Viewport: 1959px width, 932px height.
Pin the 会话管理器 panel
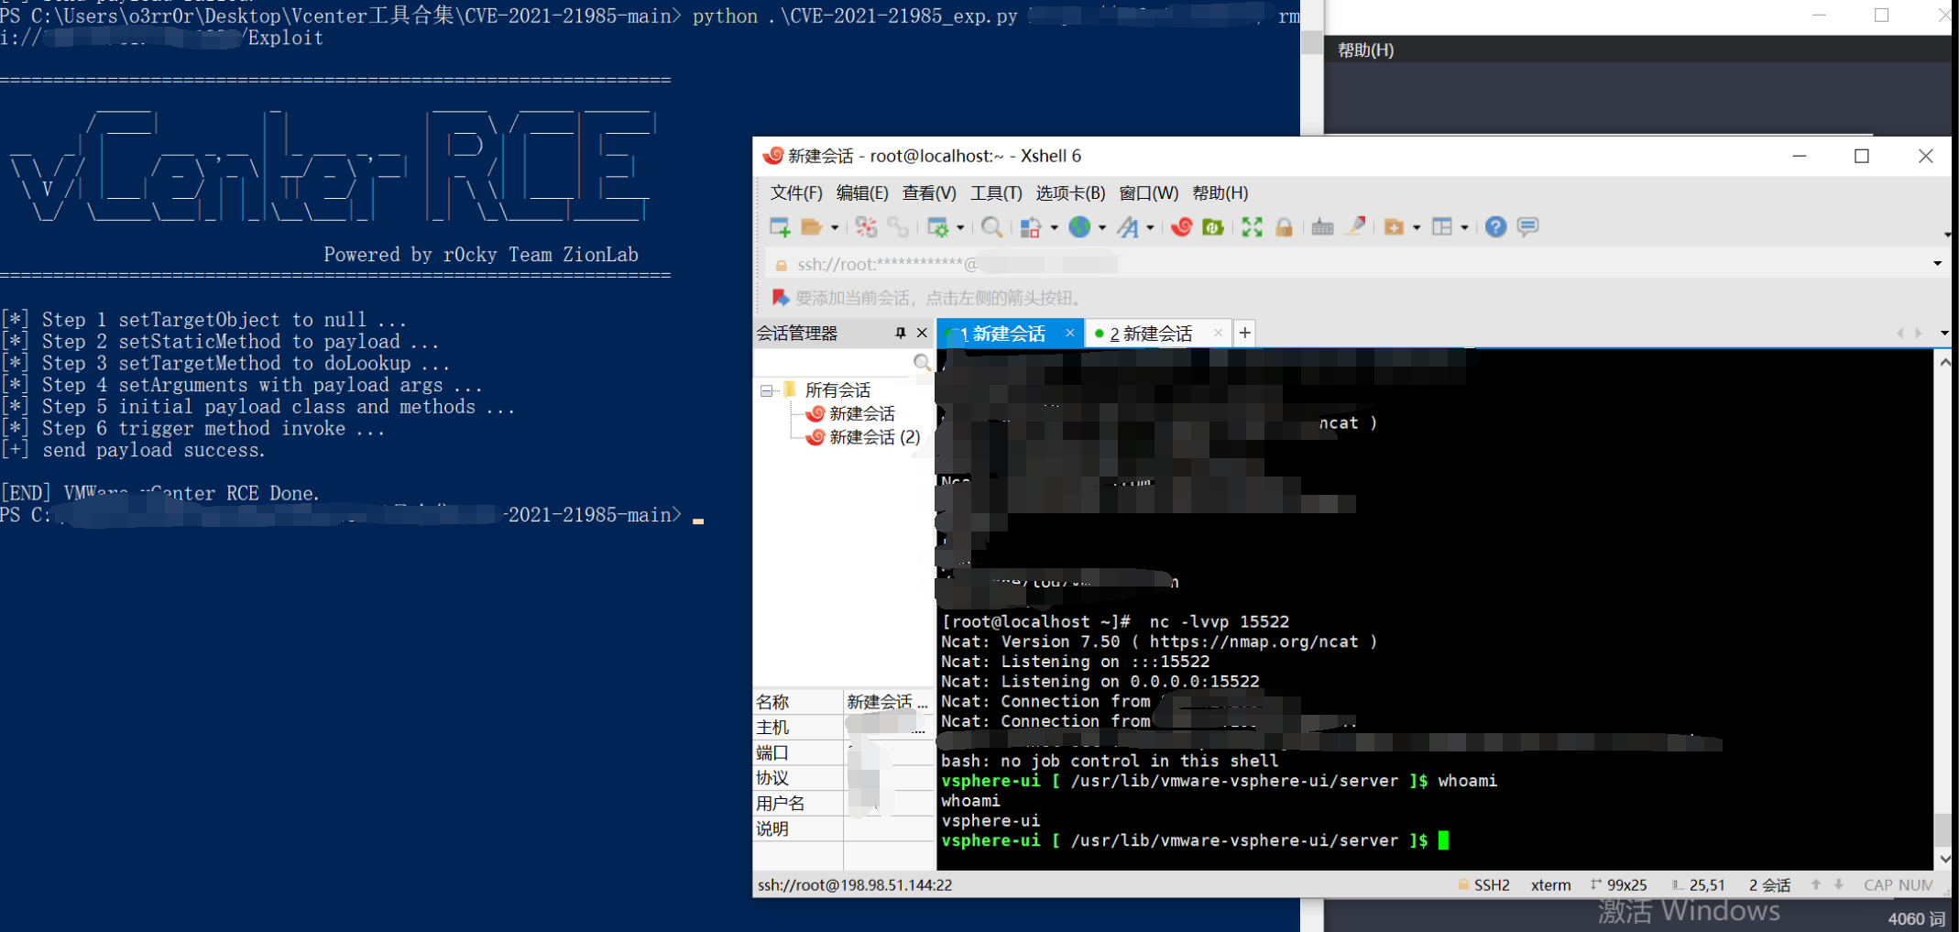coord(900,333)
